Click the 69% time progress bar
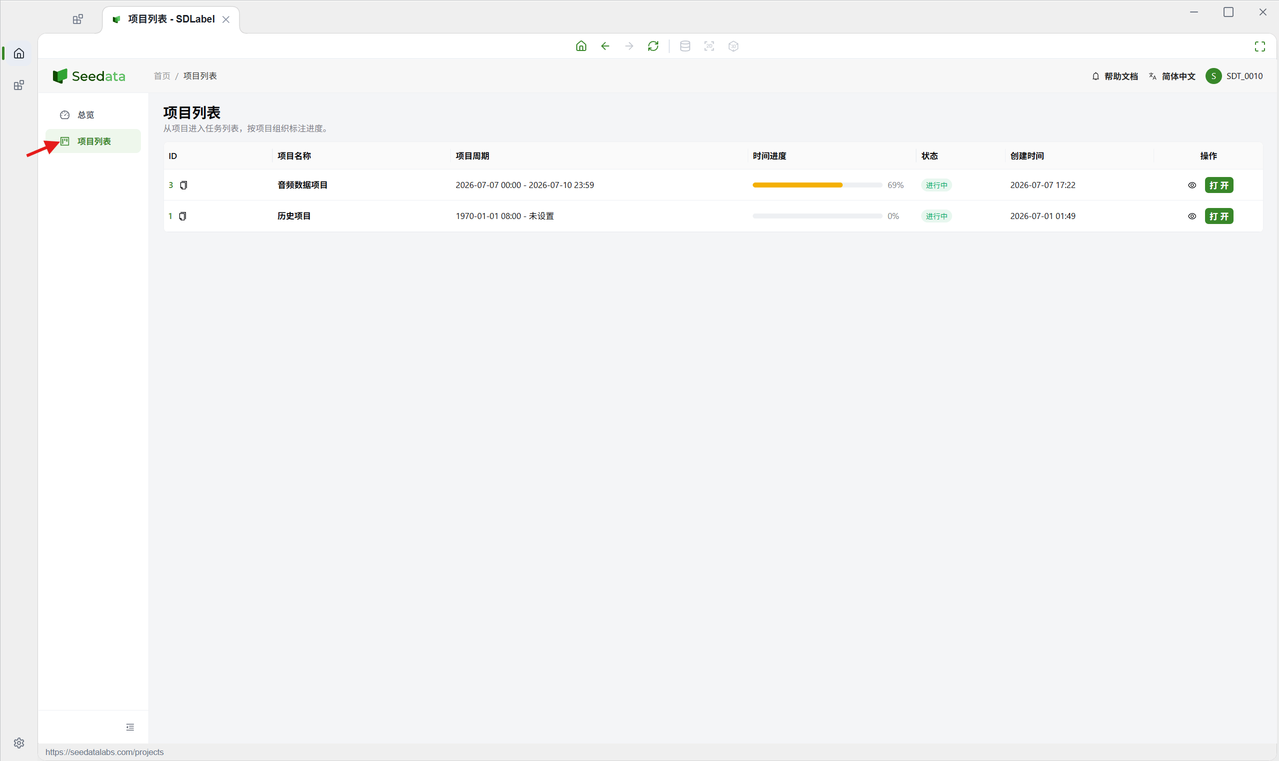This screenshot has height=761, width=1279. [817, 185]
